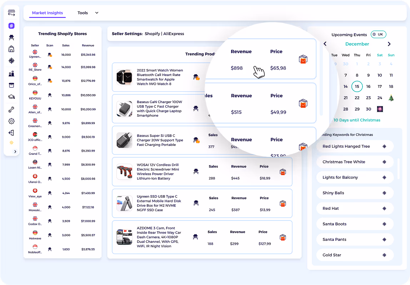Click the scan icon for KEYOUU store
Image resolution: width=410 pixels, height=285 pixels.
click(x=50, y=95)
